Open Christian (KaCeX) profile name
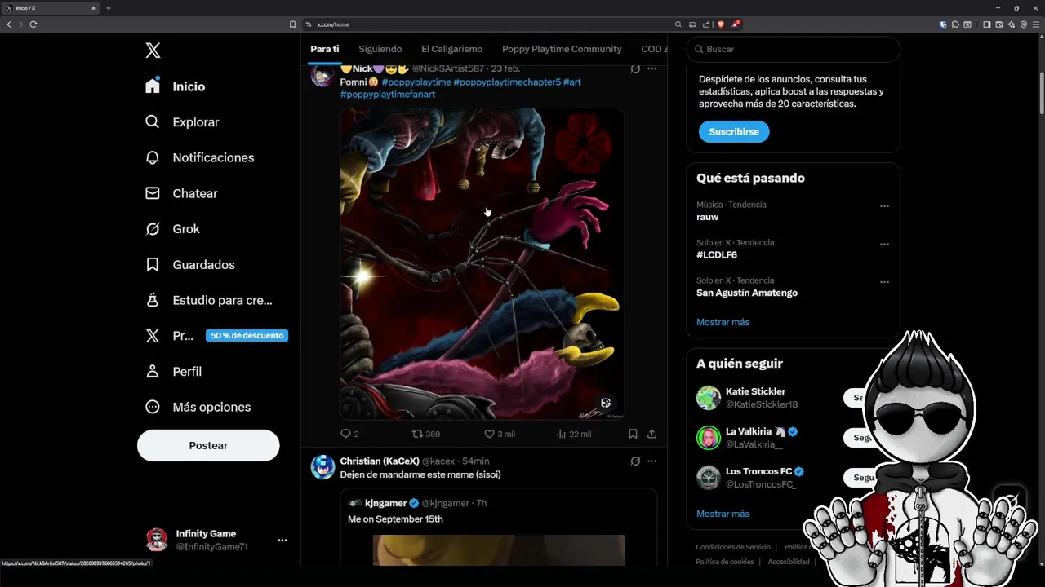The image size is (1045, 587). 380,461
